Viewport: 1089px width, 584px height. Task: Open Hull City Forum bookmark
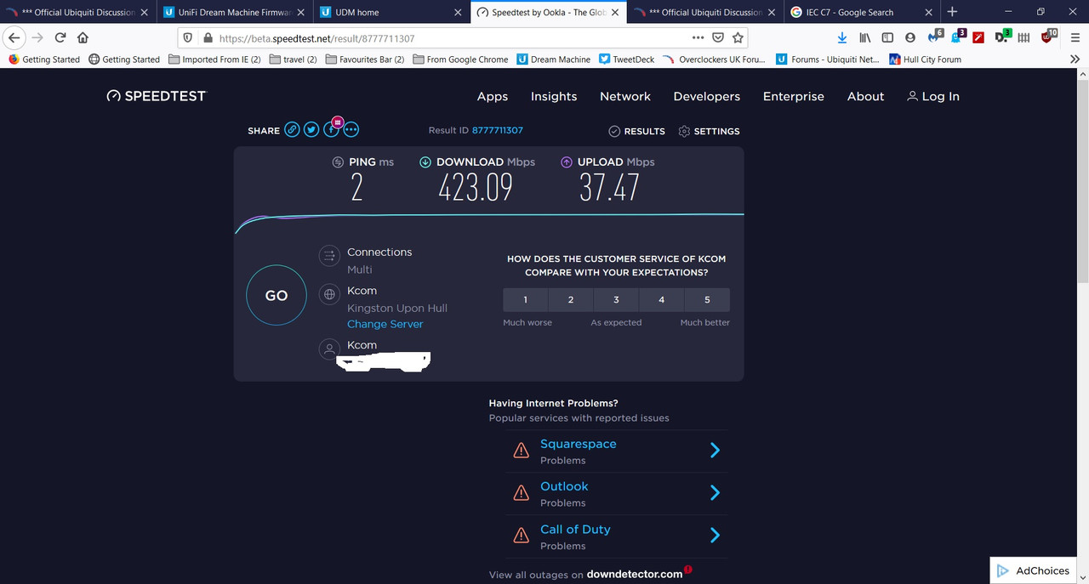[925, 60]
